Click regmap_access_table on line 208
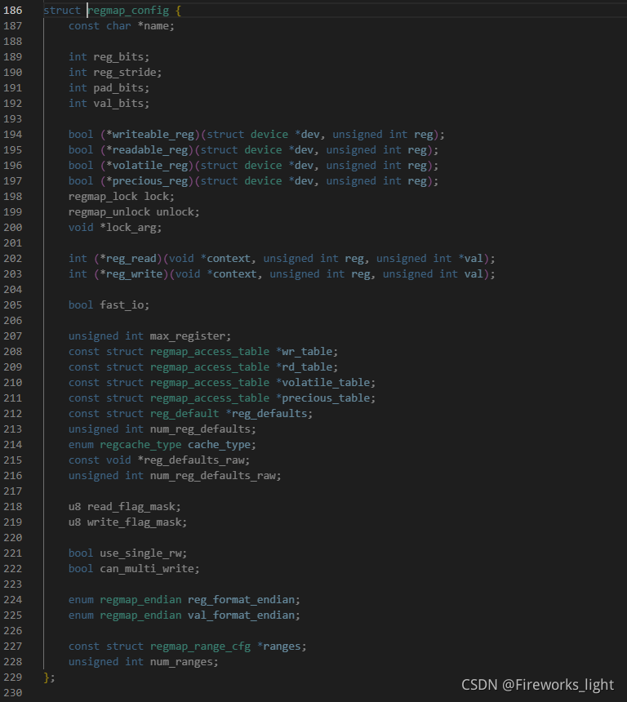This screenshot has width=627, height=702. (x=210, y=352)
